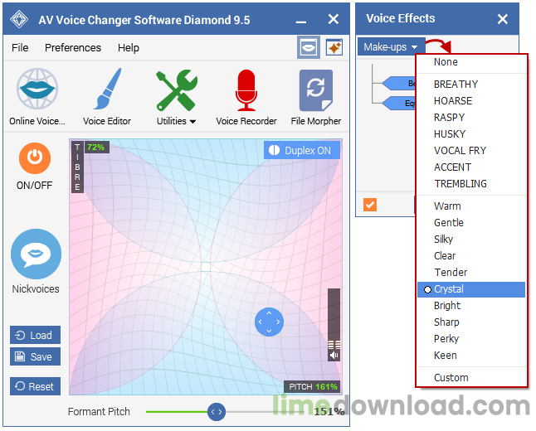Image resolution: width=536 pixels, height=431 pixels.
Task: Click the second blue effect tag in tree
Action: pyautogui.click(x=398, y=103)
